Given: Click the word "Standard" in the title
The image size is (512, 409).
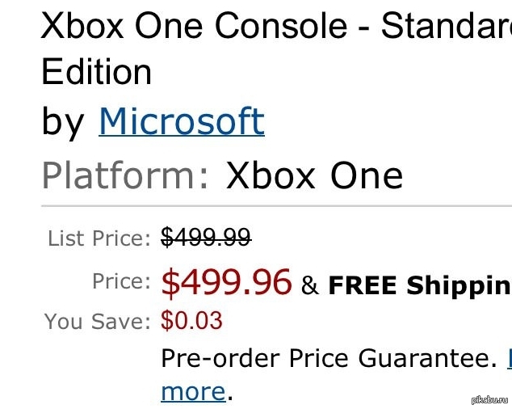Looking at the screenshot, I should 446,27.
